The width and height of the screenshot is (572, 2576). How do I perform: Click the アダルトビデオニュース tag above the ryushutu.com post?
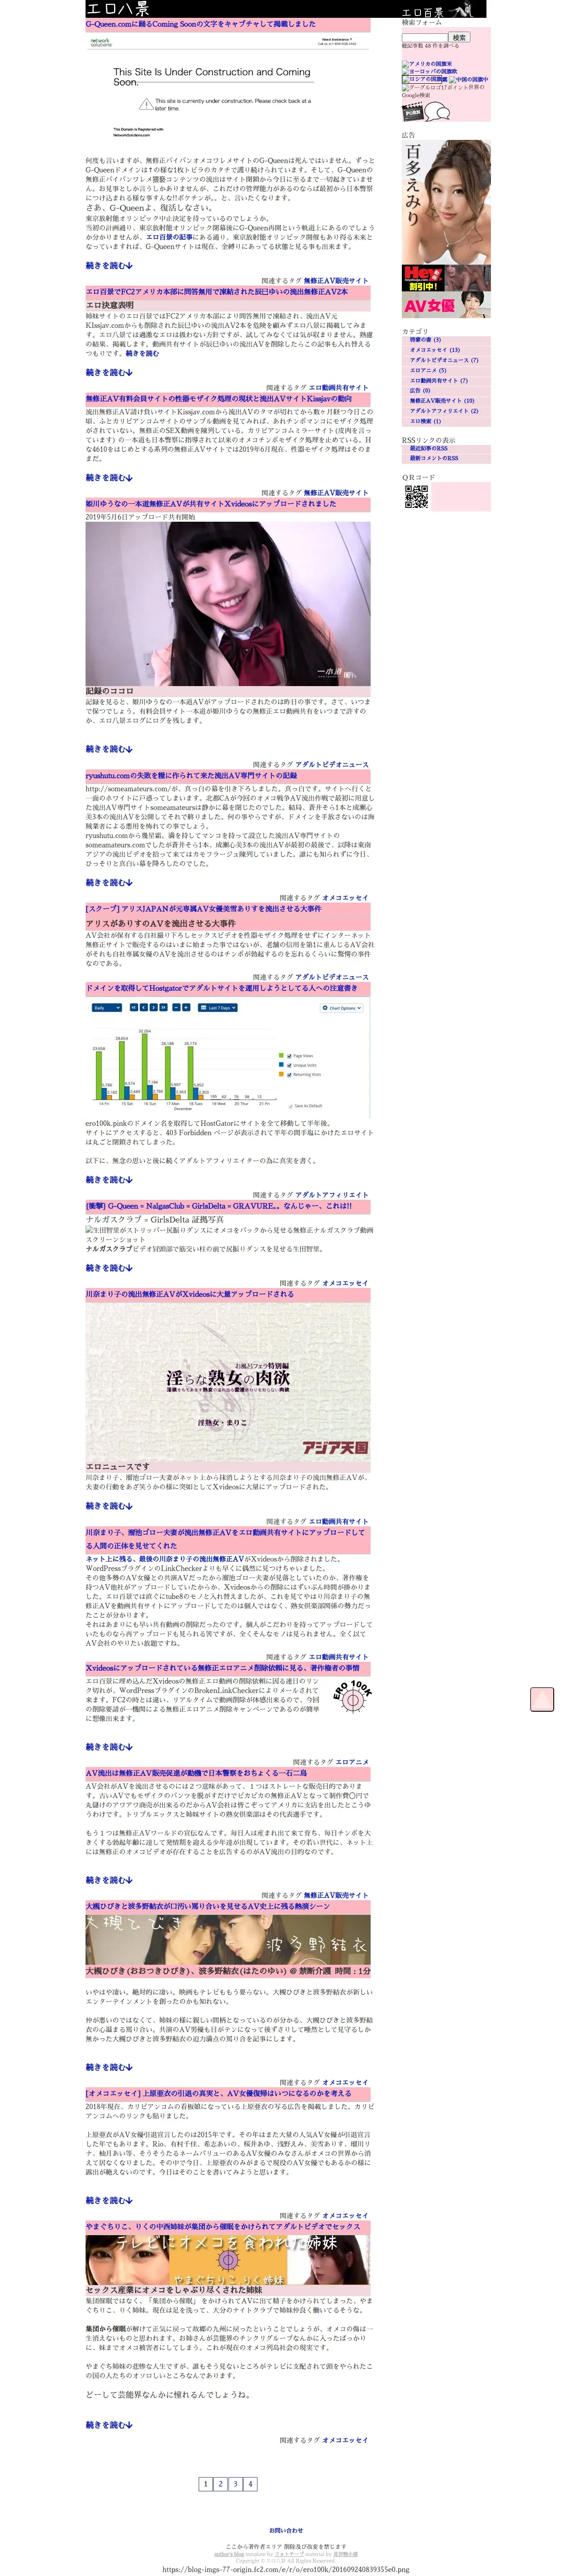coord(332,764)
